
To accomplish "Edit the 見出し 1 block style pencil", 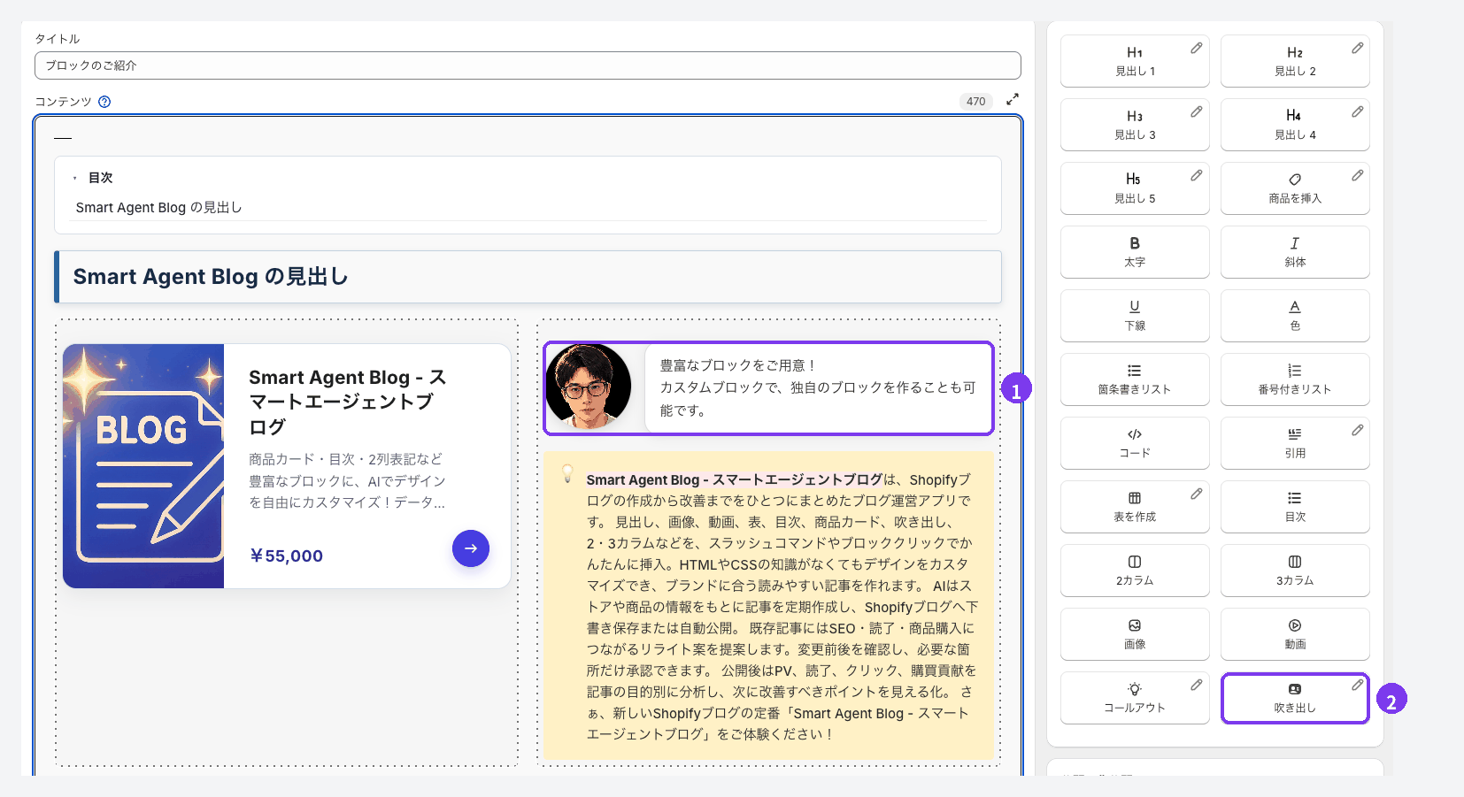I will pyautogui.click(x=1197, y=48).
